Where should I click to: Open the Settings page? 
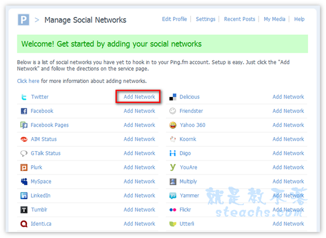(205, 20)
